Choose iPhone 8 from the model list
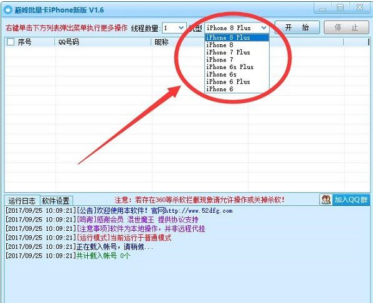Screen dimensions: 373x303 tap(237, 45)
